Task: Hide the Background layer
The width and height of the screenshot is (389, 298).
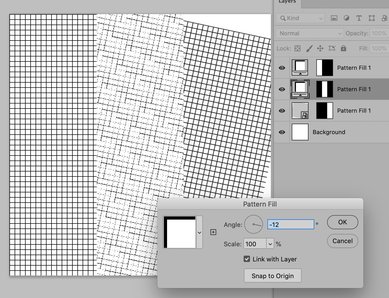Action: [282, 132]
